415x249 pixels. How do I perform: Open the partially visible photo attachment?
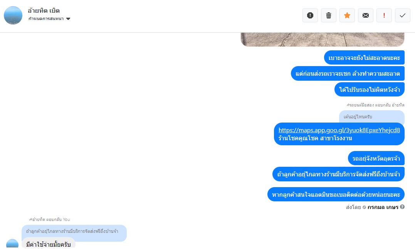point(323,39)
